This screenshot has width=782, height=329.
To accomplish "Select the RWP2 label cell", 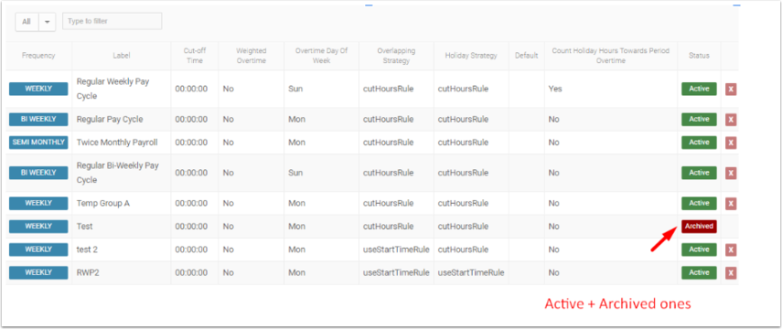I will [88, 272].
